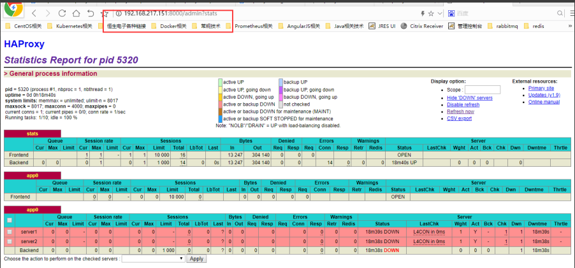Check the server1 row checkbox
Screen dimensions: 575x268
[10, 232]
